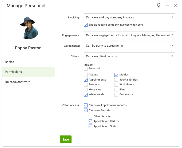
Task: Check the Select all checkbox
Action: click(x=86, y=69)
